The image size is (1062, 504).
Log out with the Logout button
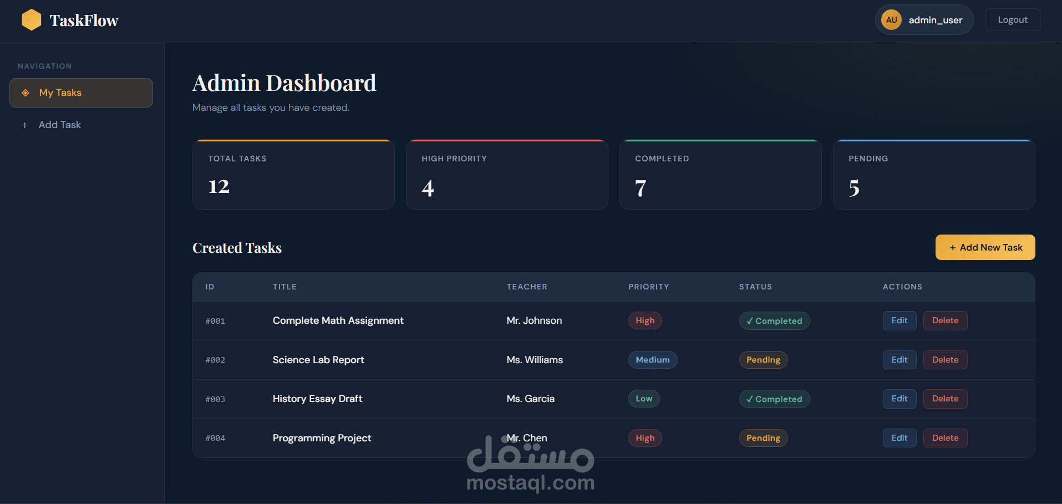click(x=1013, y=20)
